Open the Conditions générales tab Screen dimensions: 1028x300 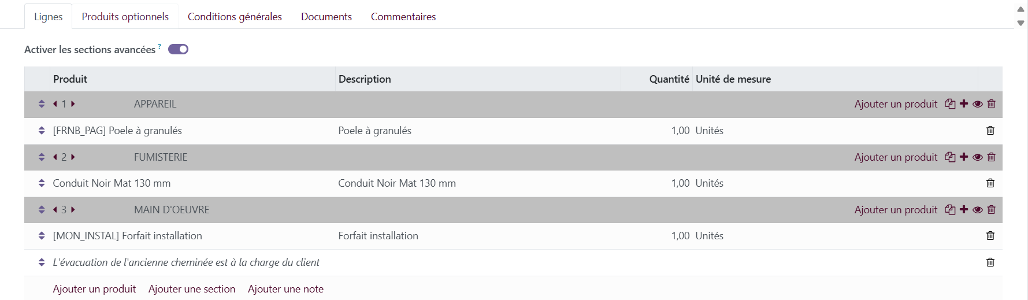pyautogui.click(x=235, y=17)
